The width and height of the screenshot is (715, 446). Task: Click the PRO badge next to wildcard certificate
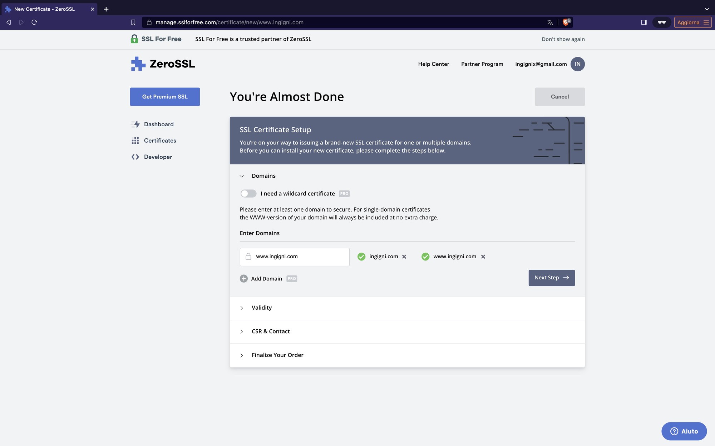point(344,194)
